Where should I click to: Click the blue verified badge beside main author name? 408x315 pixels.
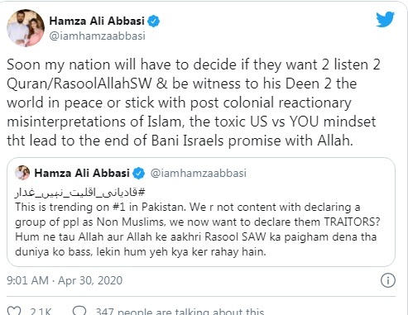pyautogui.click(x=153, y=21)
